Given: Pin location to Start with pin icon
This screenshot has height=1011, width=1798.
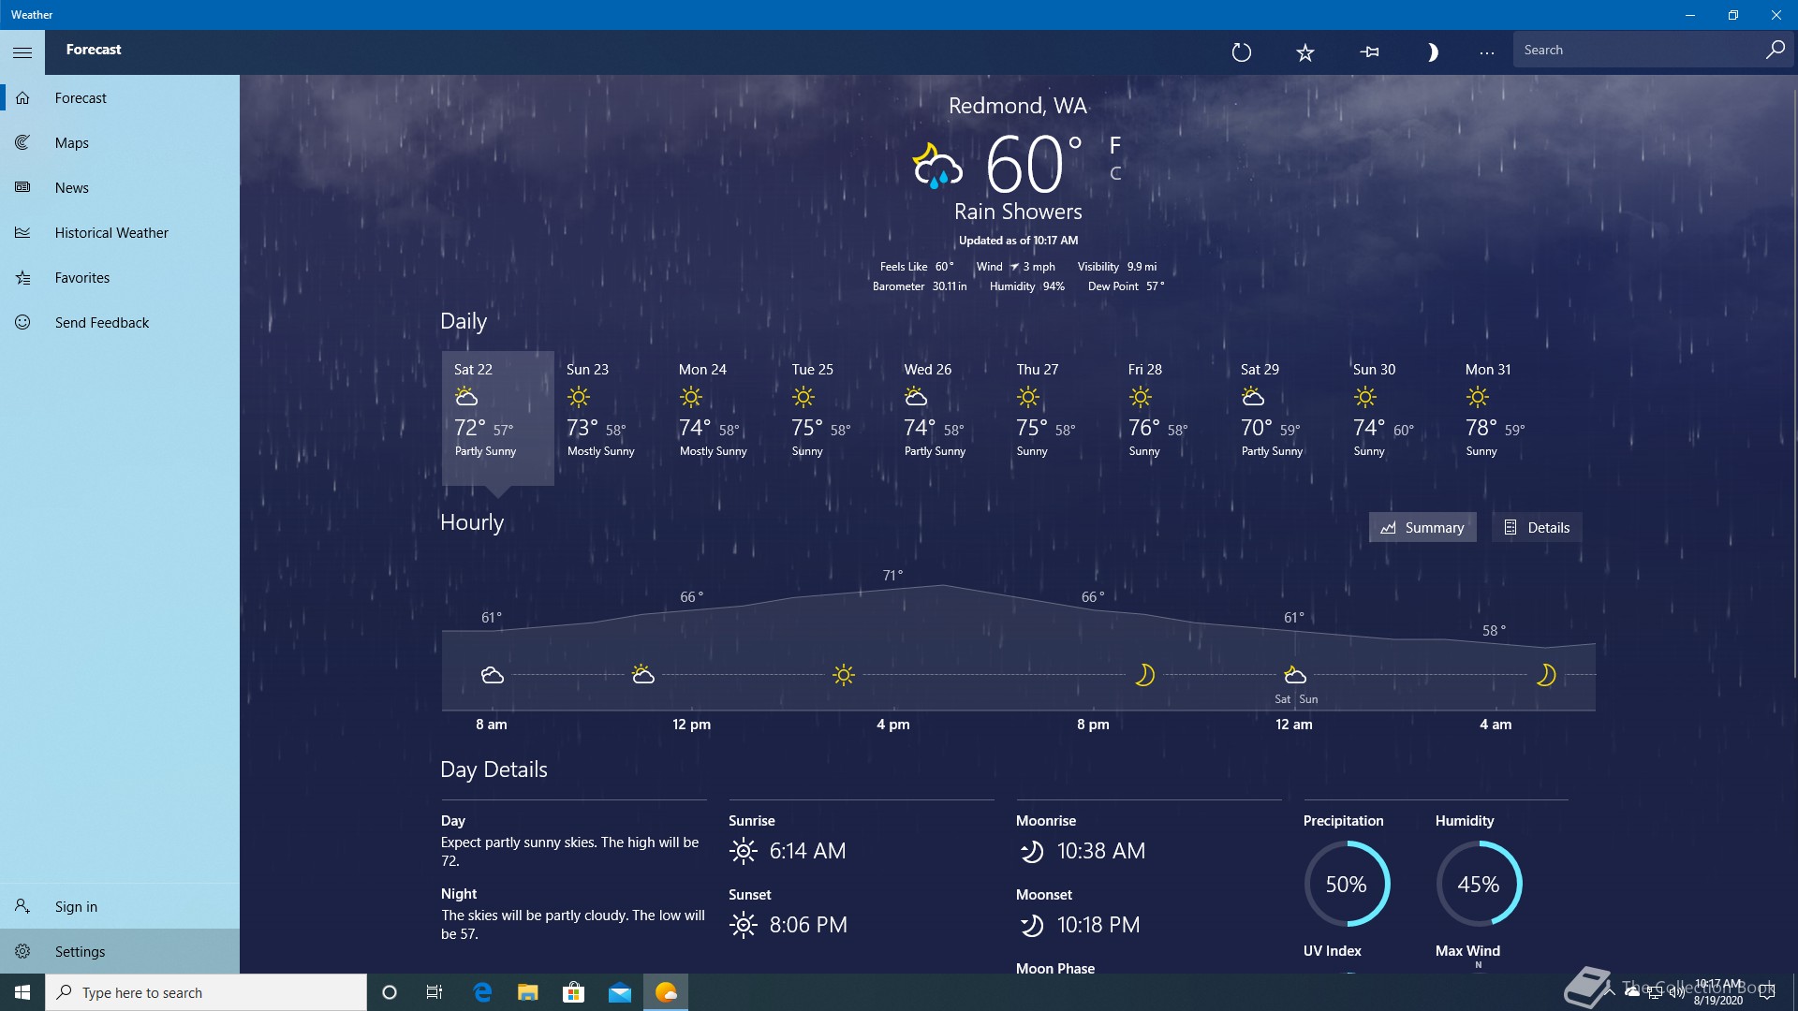Looking at the screenshot, I should 1369,52.
